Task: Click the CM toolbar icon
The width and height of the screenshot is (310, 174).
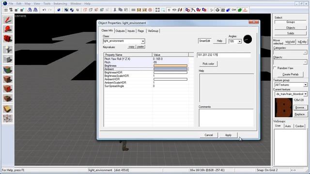Action: tap(234, 10)
